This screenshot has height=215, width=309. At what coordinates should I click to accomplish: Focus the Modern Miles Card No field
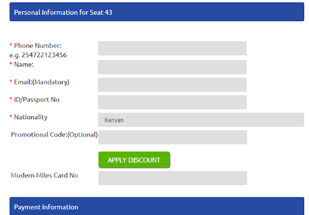point(172,178)
